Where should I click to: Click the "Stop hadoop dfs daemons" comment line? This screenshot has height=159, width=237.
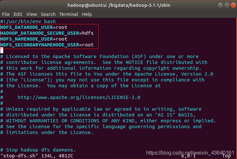click(x=38, y=150)
